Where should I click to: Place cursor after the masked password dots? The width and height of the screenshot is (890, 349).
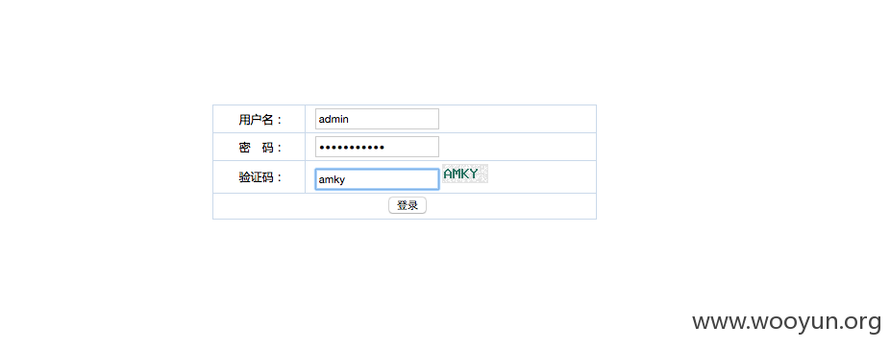coord(386,148)
